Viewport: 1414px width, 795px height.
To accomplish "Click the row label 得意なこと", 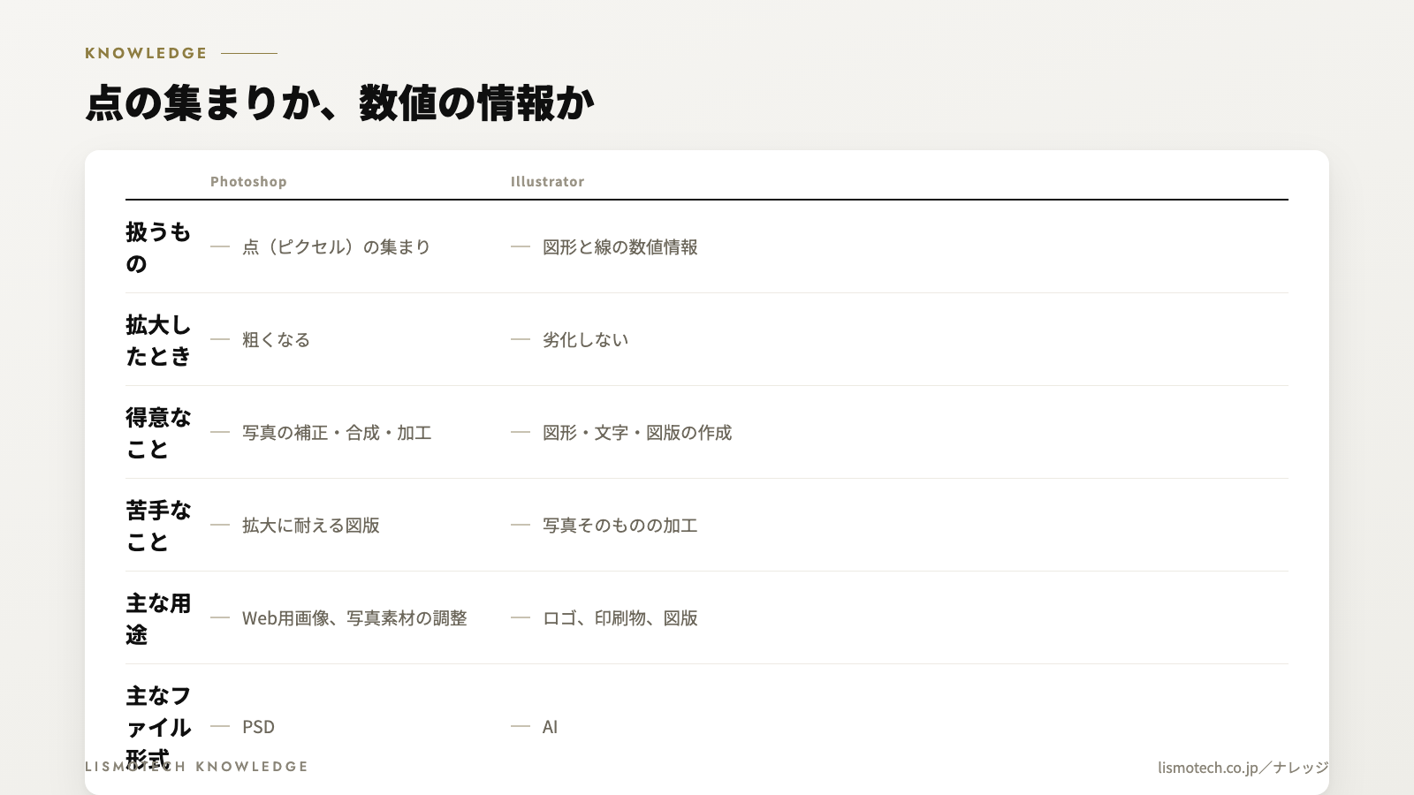I will (158, 433).
